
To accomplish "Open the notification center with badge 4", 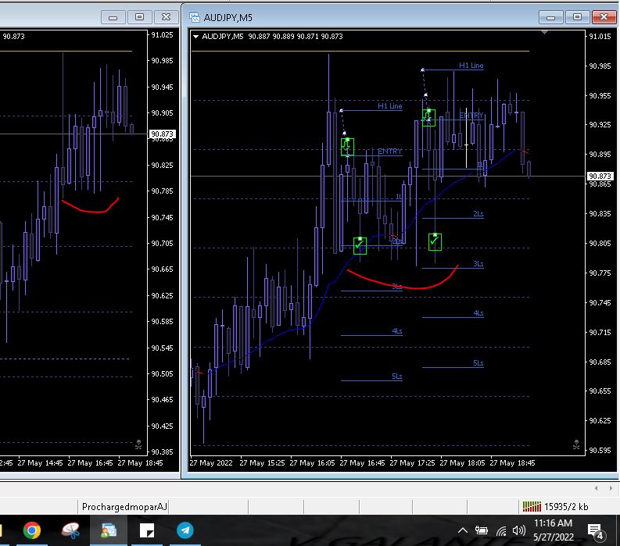I will point(596,531).
